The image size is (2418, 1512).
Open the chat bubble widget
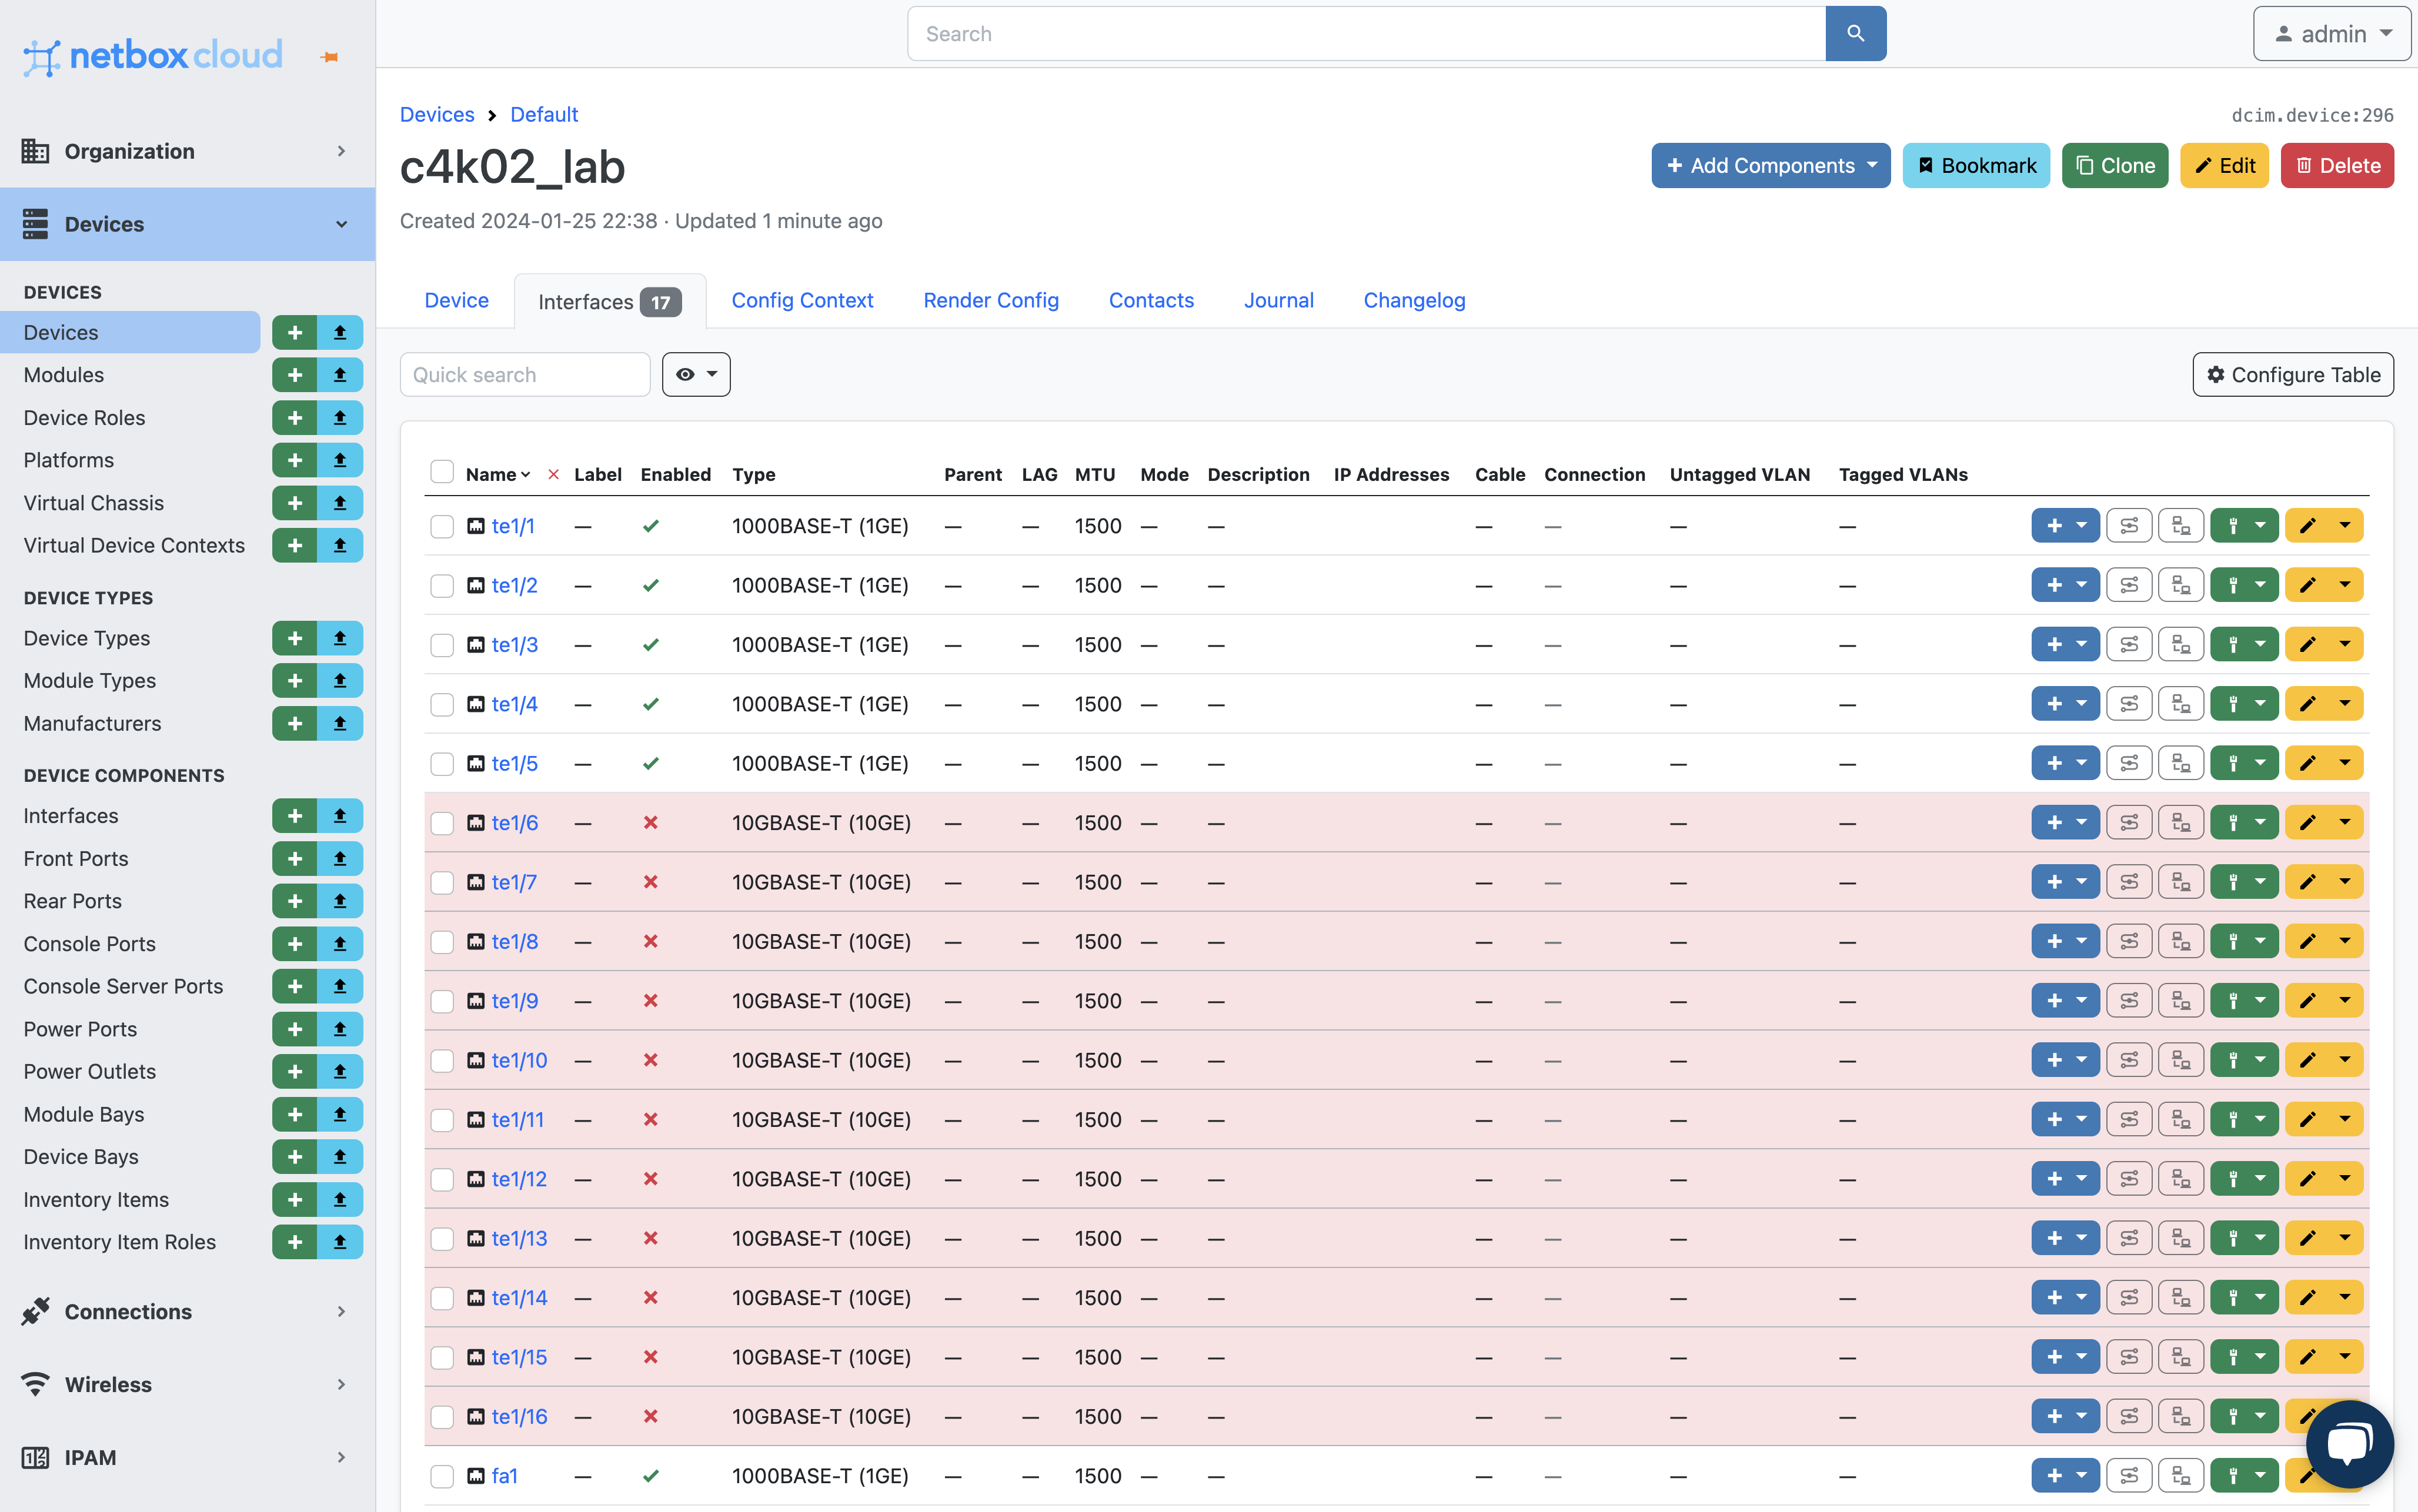click(x=2349, y=1444)
